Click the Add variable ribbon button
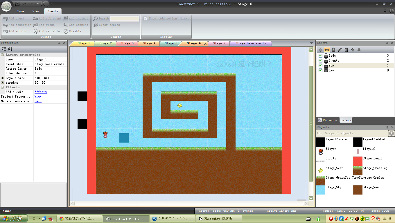This screenshot has width=395, height=223. click(46, 31)
